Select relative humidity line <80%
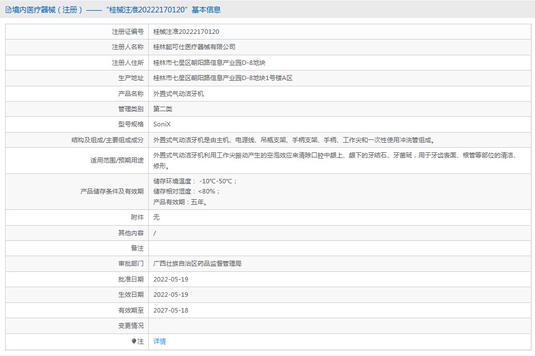 coord(187,191)
